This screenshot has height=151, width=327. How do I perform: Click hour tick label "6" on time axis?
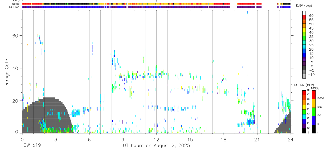tap(89, 139)
